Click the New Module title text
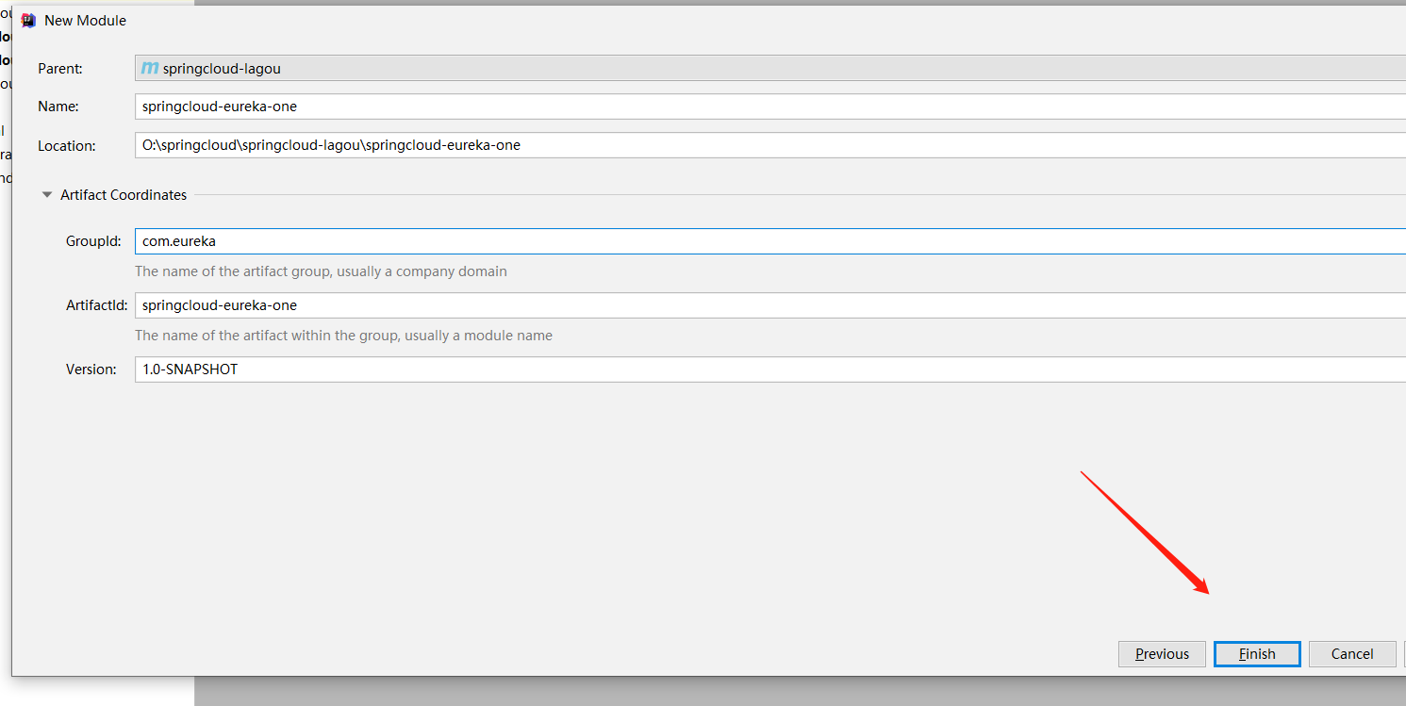Image resolution: width=1406 pixels, height=706 pixels. 85,21
